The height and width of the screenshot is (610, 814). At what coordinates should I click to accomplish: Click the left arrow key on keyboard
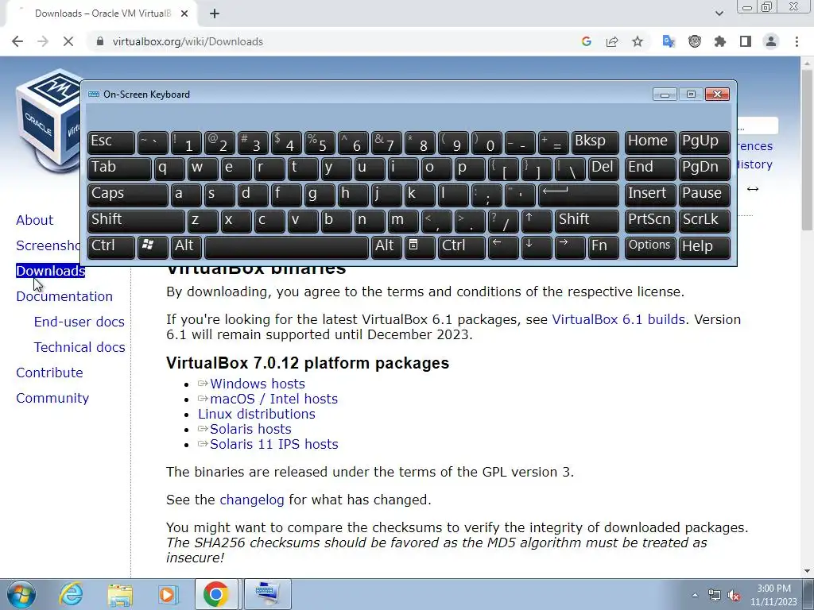pyautogui.click(x=503, y=246)
